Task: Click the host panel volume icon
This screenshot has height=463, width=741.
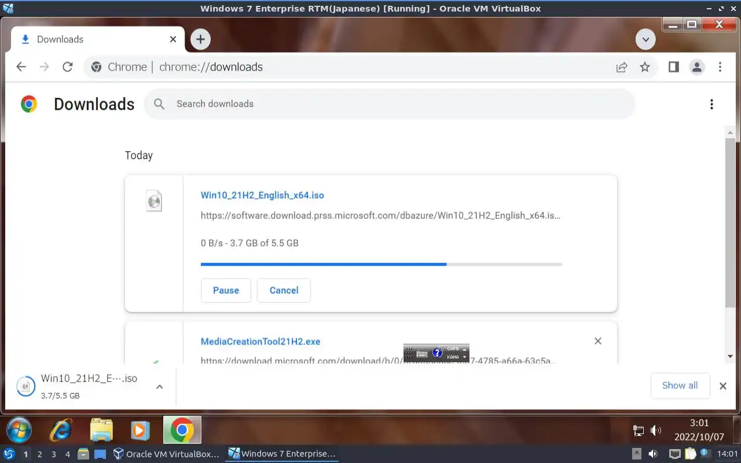Action: pos(653,454)
